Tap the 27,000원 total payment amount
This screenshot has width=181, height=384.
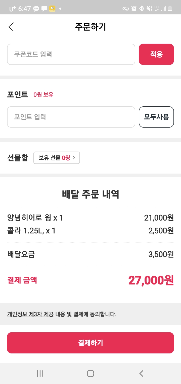151,280
